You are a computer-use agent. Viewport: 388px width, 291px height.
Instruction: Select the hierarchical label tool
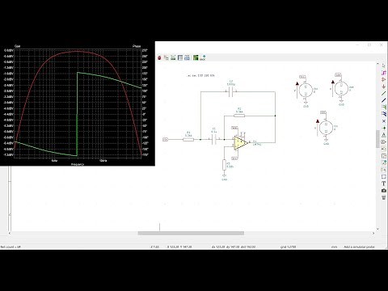tap(384, 149)
